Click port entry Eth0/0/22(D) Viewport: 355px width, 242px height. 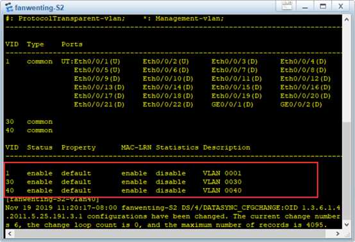(168, 105)
